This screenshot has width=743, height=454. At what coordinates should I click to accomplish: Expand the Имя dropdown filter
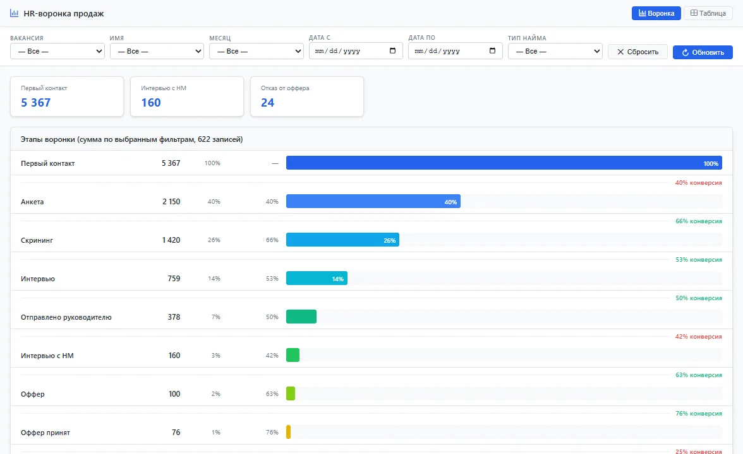[157, 51]
